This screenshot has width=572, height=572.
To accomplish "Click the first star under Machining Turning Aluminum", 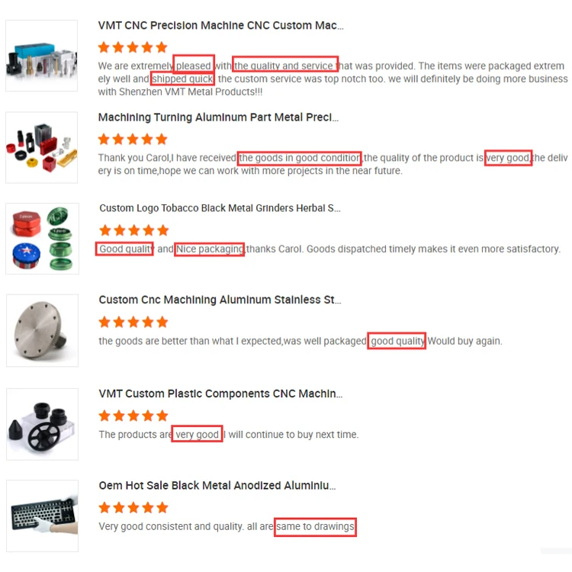I will coord(104,140).
